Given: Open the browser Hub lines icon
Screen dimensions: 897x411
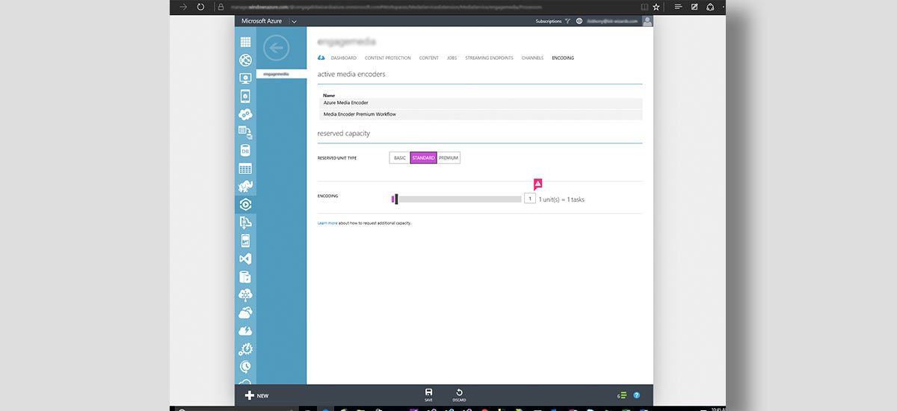Looking at the screenshot, I should 679,7.
